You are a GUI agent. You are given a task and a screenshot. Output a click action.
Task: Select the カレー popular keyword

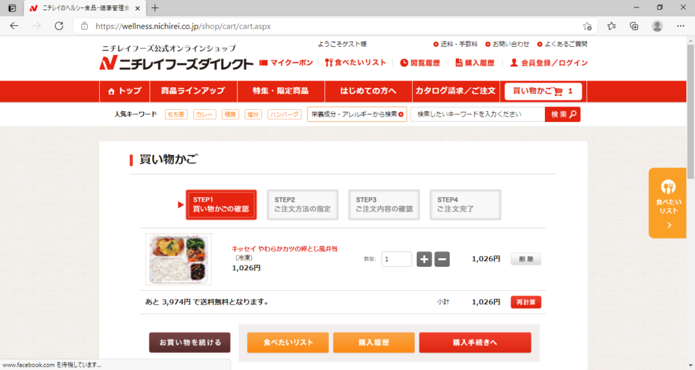pyautogui.click(x=204, y=115)
